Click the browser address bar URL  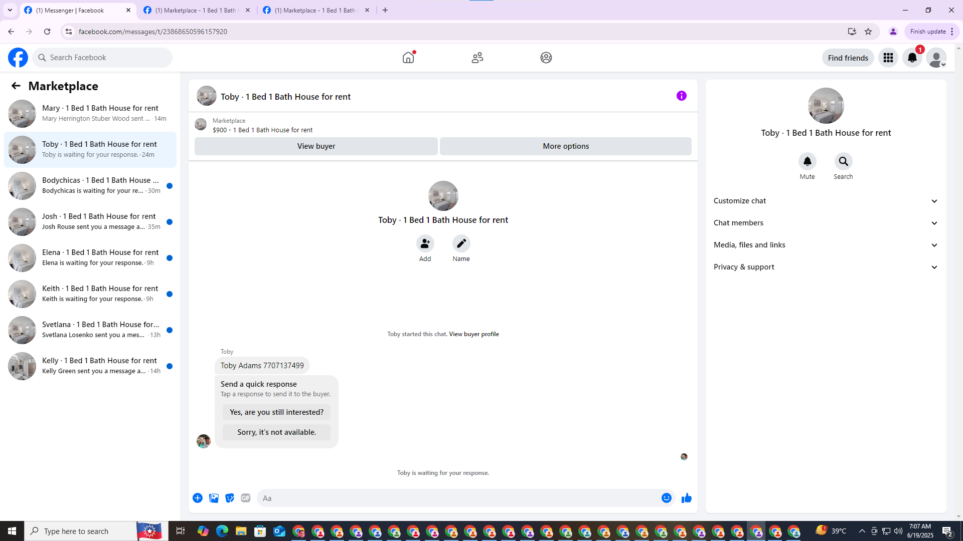[x=153, y=32]
